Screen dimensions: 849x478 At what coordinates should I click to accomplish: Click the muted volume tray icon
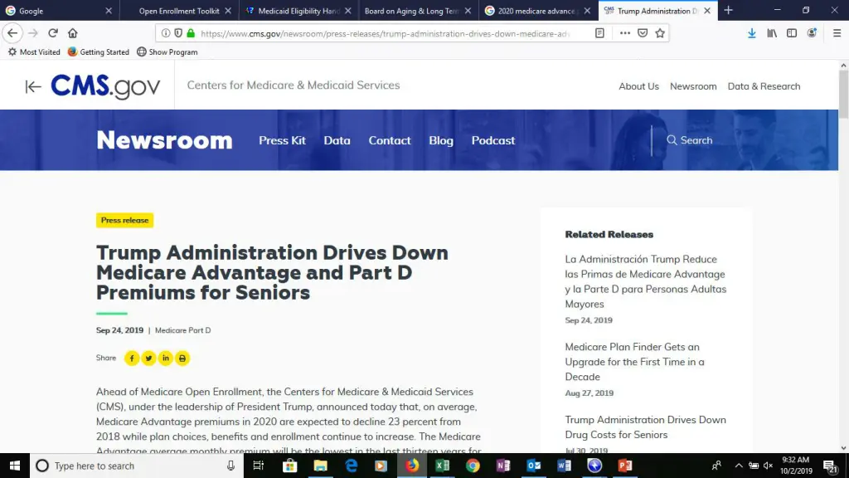pos(768,466)
